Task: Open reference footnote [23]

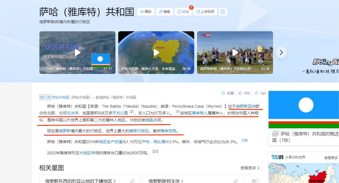Action: 155,151
